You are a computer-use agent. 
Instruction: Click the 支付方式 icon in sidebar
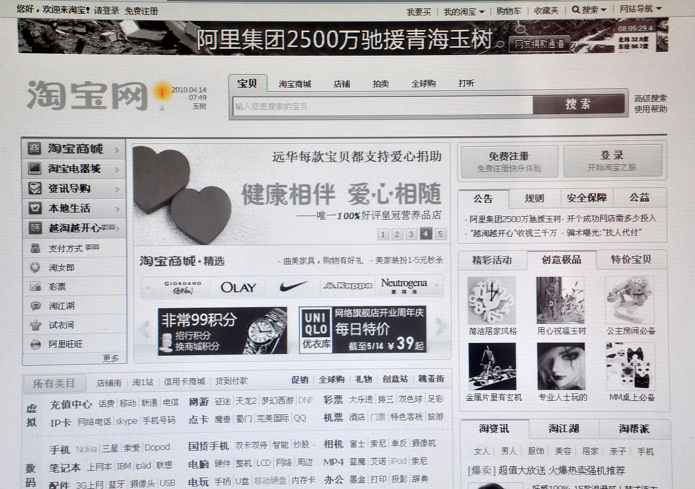(36, 248)
